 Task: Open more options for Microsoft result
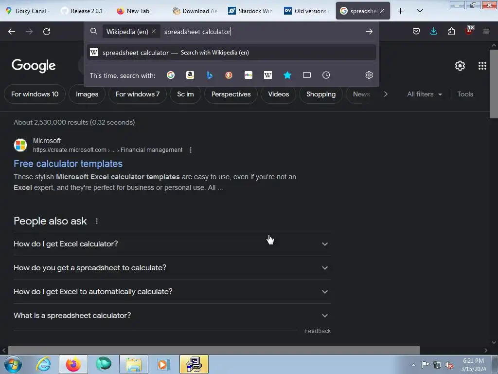click(x=191, y=150)
